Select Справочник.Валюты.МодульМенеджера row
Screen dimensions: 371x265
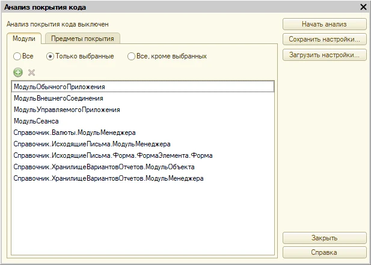click(x=143, y=132)
